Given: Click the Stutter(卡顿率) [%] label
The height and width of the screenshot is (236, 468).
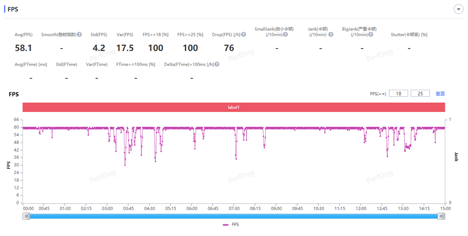Looking at the screenshot, I should click(x=409, y=34).
